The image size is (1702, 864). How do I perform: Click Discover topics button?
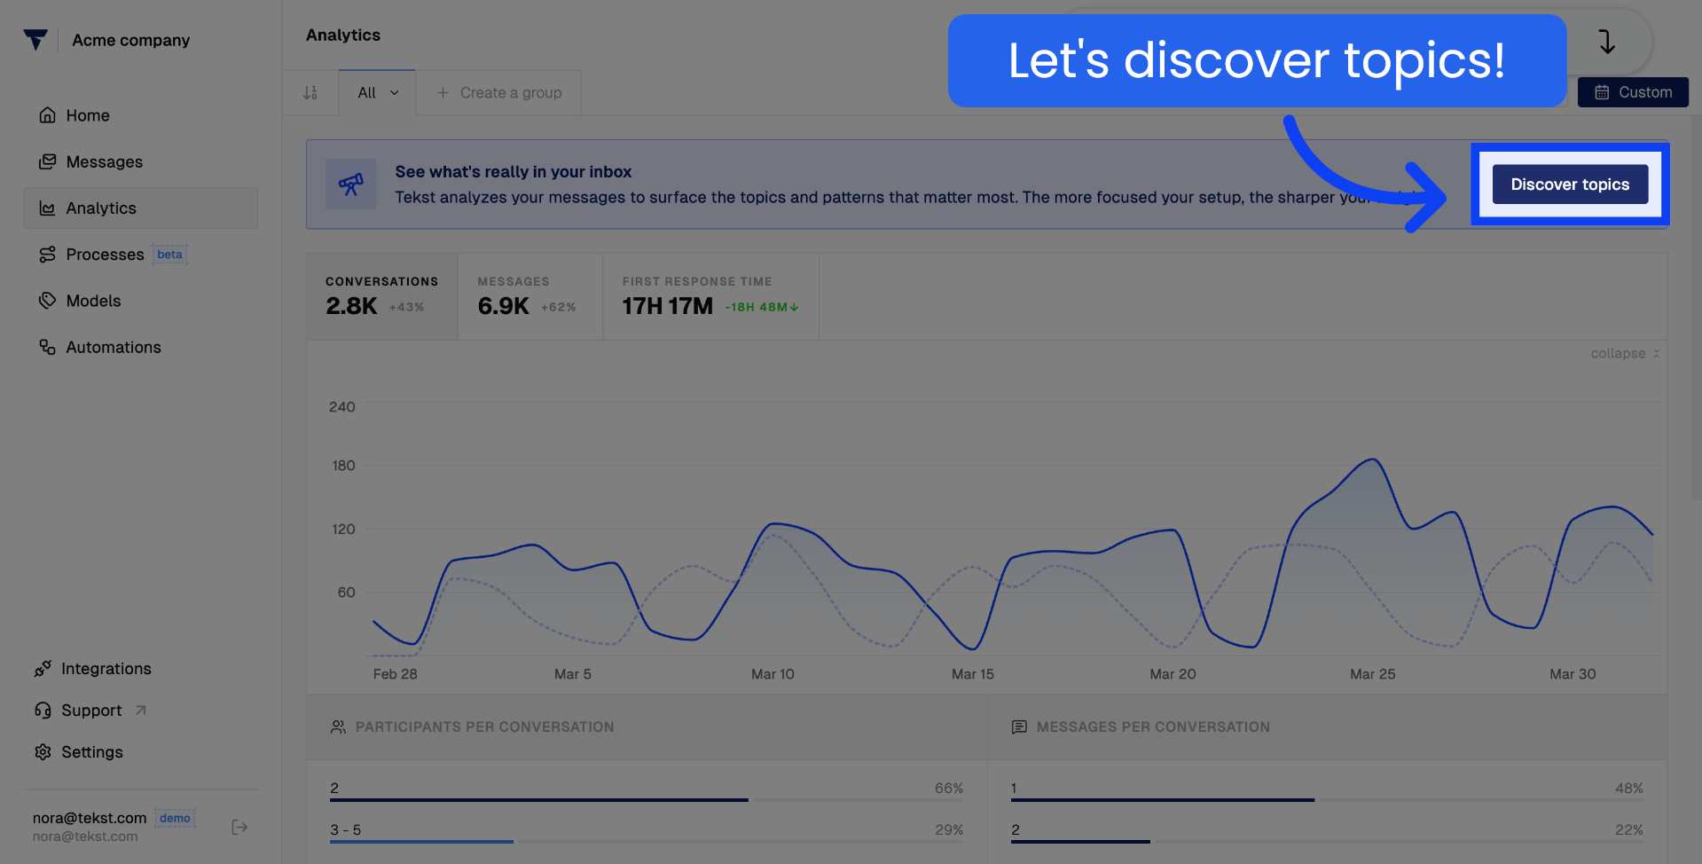point(1570,185)
